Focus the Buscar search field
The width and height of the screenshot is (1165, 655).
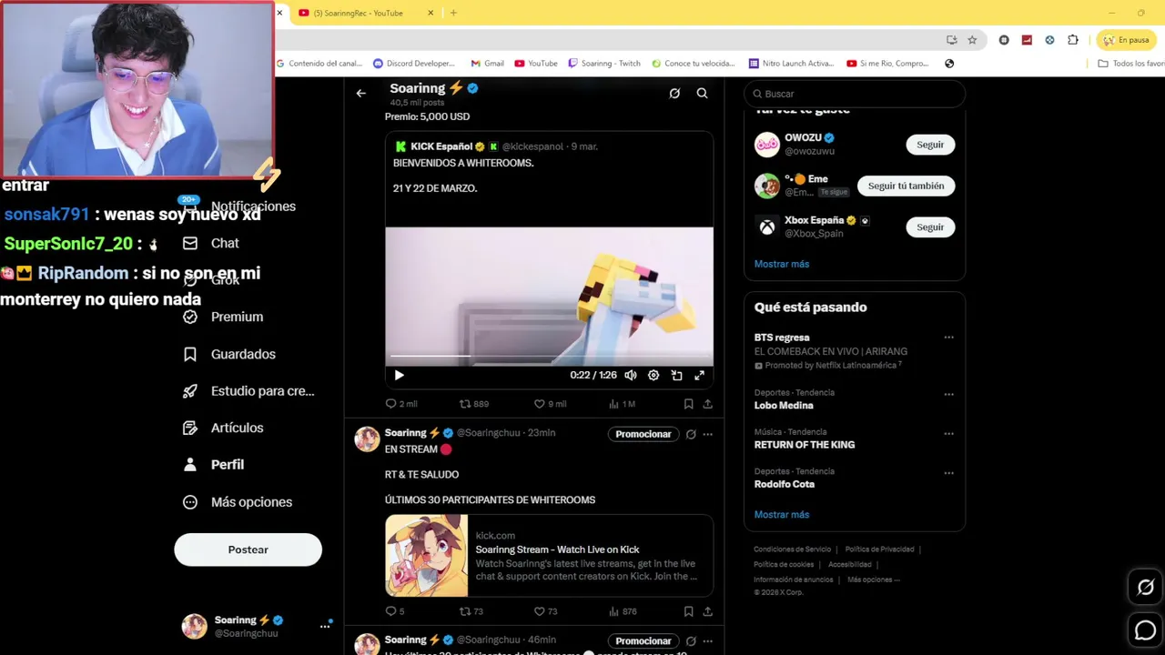pos(855,94)
